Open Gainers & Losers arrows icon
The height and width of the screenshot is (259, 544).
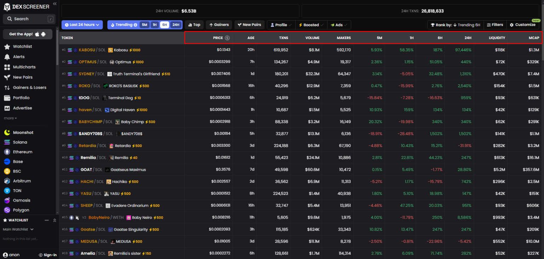click(7, 88)
